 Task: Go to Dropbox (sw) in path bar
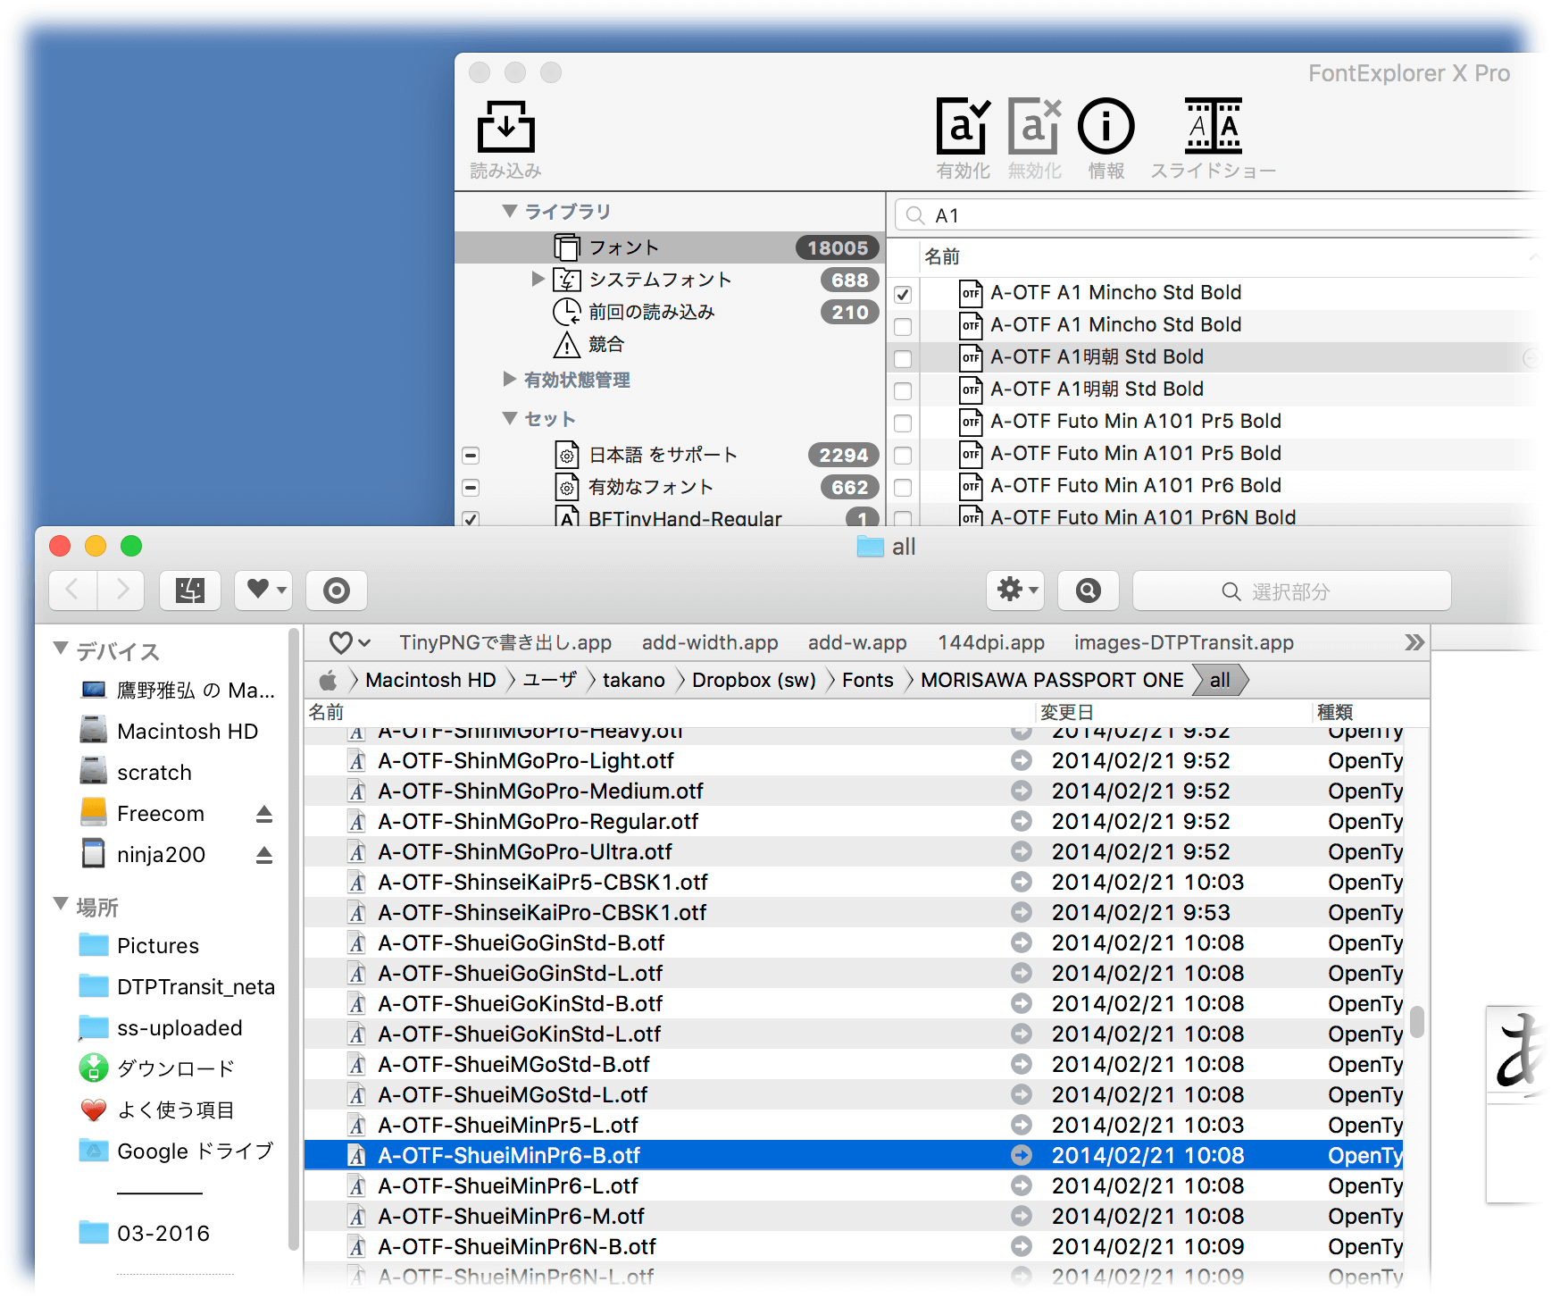tap(754, 681)
